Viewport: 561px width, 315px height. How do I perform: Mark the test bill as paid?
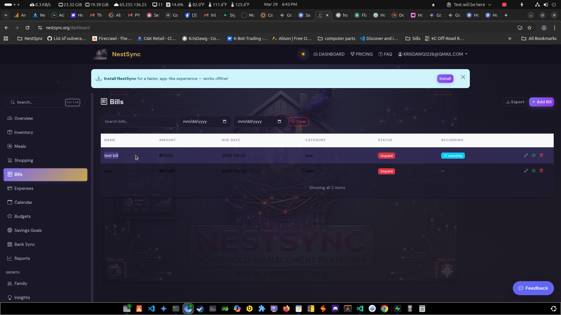click(x=534, y=155)
